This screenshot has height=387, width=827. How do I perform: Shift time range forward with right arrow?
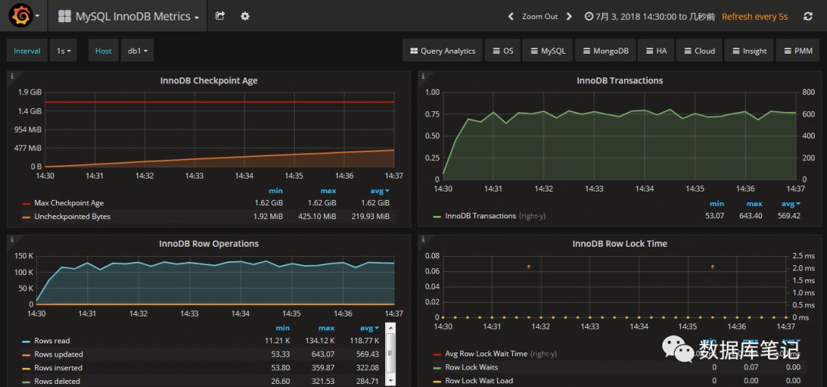tap(569, 16)
